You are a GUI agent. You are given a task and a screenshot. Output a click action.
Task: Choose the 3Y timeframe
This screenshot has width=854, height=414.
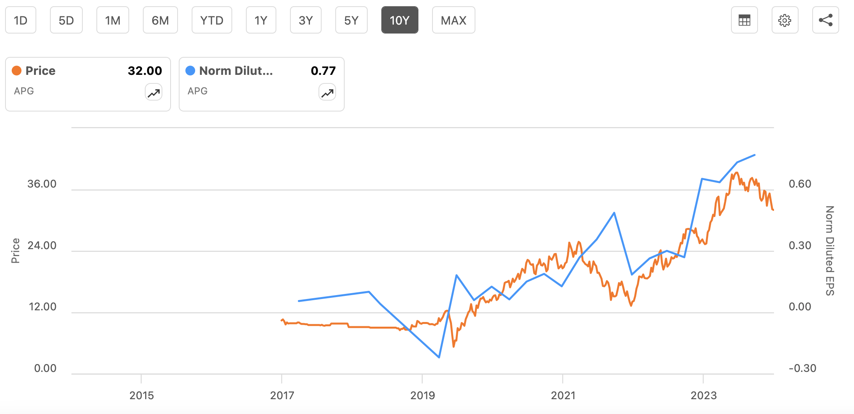[x=306, y=20]
